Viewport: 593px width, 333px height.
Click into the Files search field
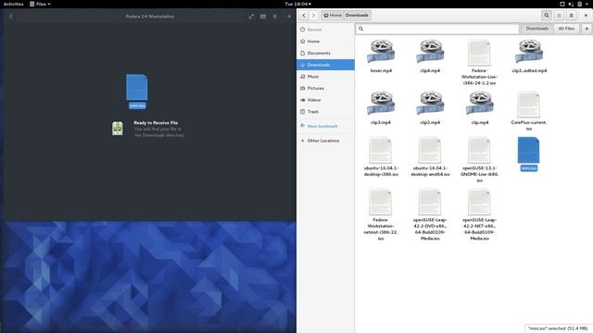click(437, 29)
